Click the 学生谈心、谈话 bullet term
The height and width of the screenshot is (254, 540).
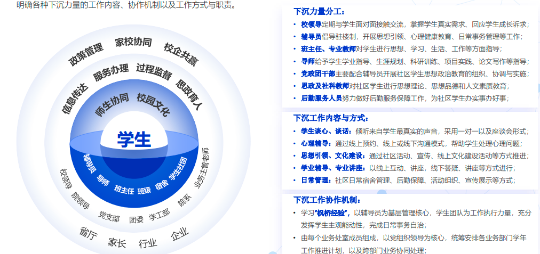pos(326,131)
